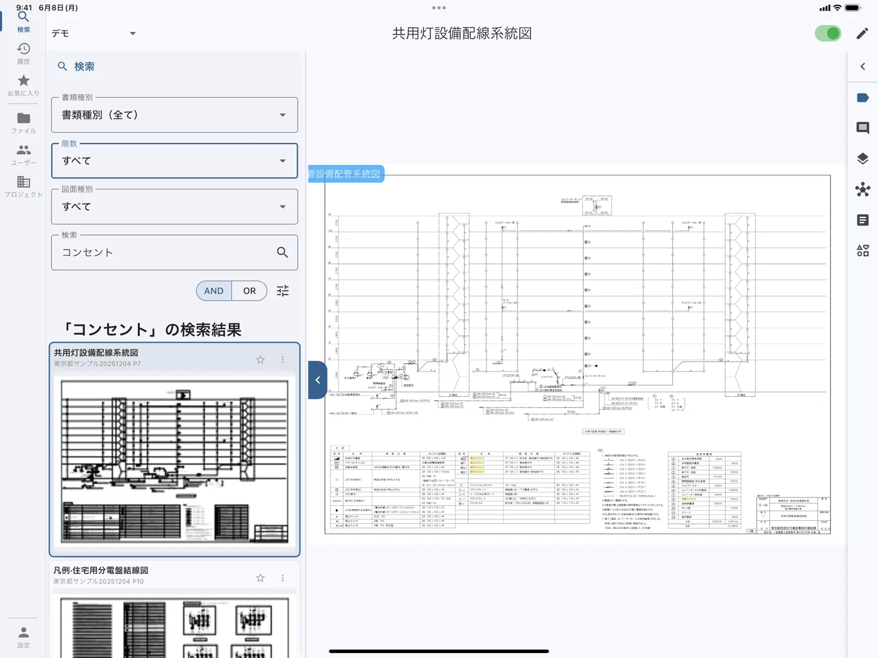Open more options for 凡例·住宅用分電盤結線図 result
Image resolution: width=878 pixels, height=658 pixels.
click(283, 577)
